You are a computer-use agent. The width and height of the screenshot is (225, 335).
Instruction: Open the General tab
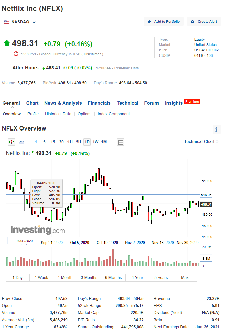pos(11,103)
